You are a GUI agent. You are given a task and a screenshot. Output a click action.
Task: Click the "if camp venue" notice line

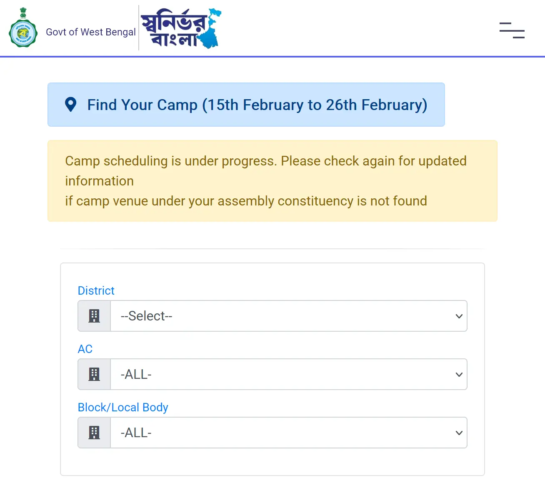point(246,201)
